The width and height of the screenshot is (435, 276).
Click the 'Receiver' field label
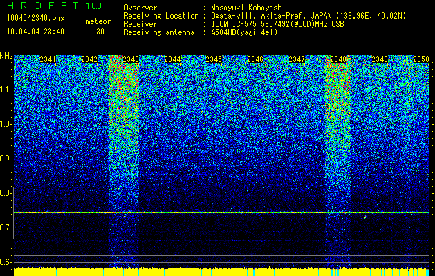point(140,24)
